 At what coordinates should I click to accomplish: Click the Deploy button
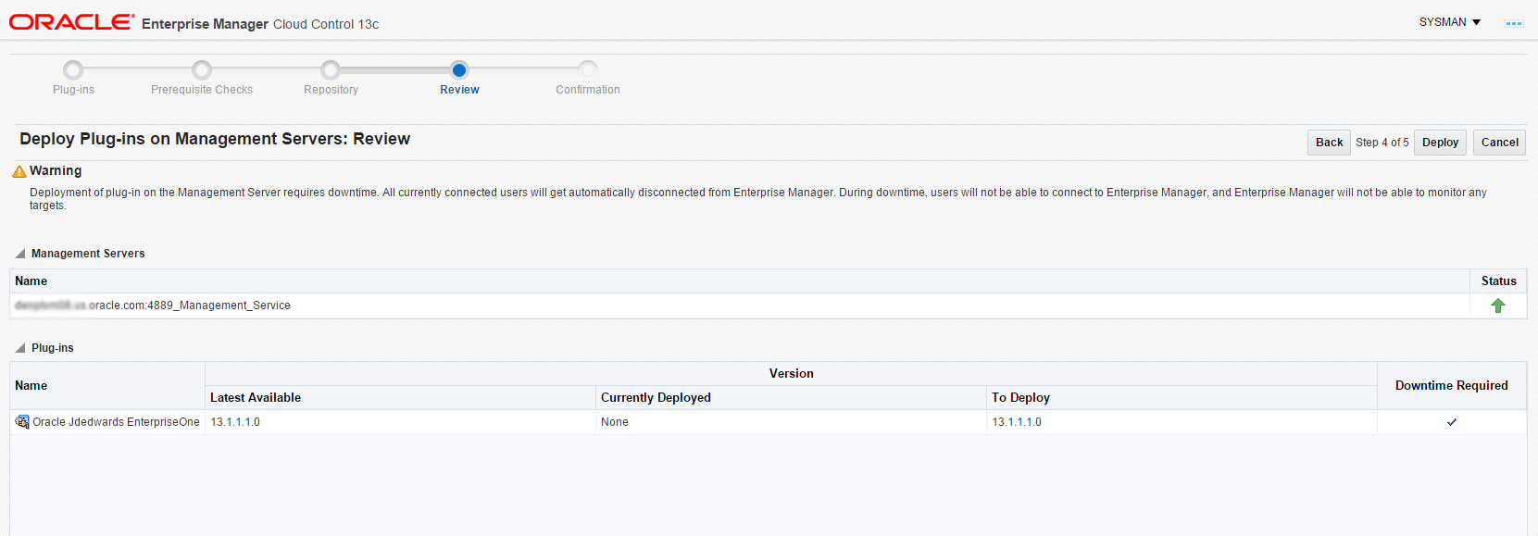(x=1440, y=143)
